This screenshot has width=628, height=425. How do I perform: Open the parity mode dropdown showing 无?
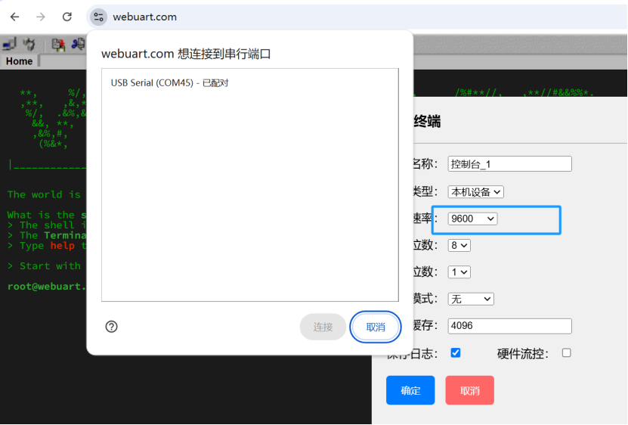pos(471,299)
